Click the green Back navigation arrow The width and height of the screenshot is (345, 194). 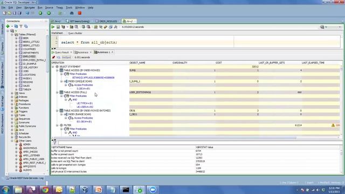40,13
